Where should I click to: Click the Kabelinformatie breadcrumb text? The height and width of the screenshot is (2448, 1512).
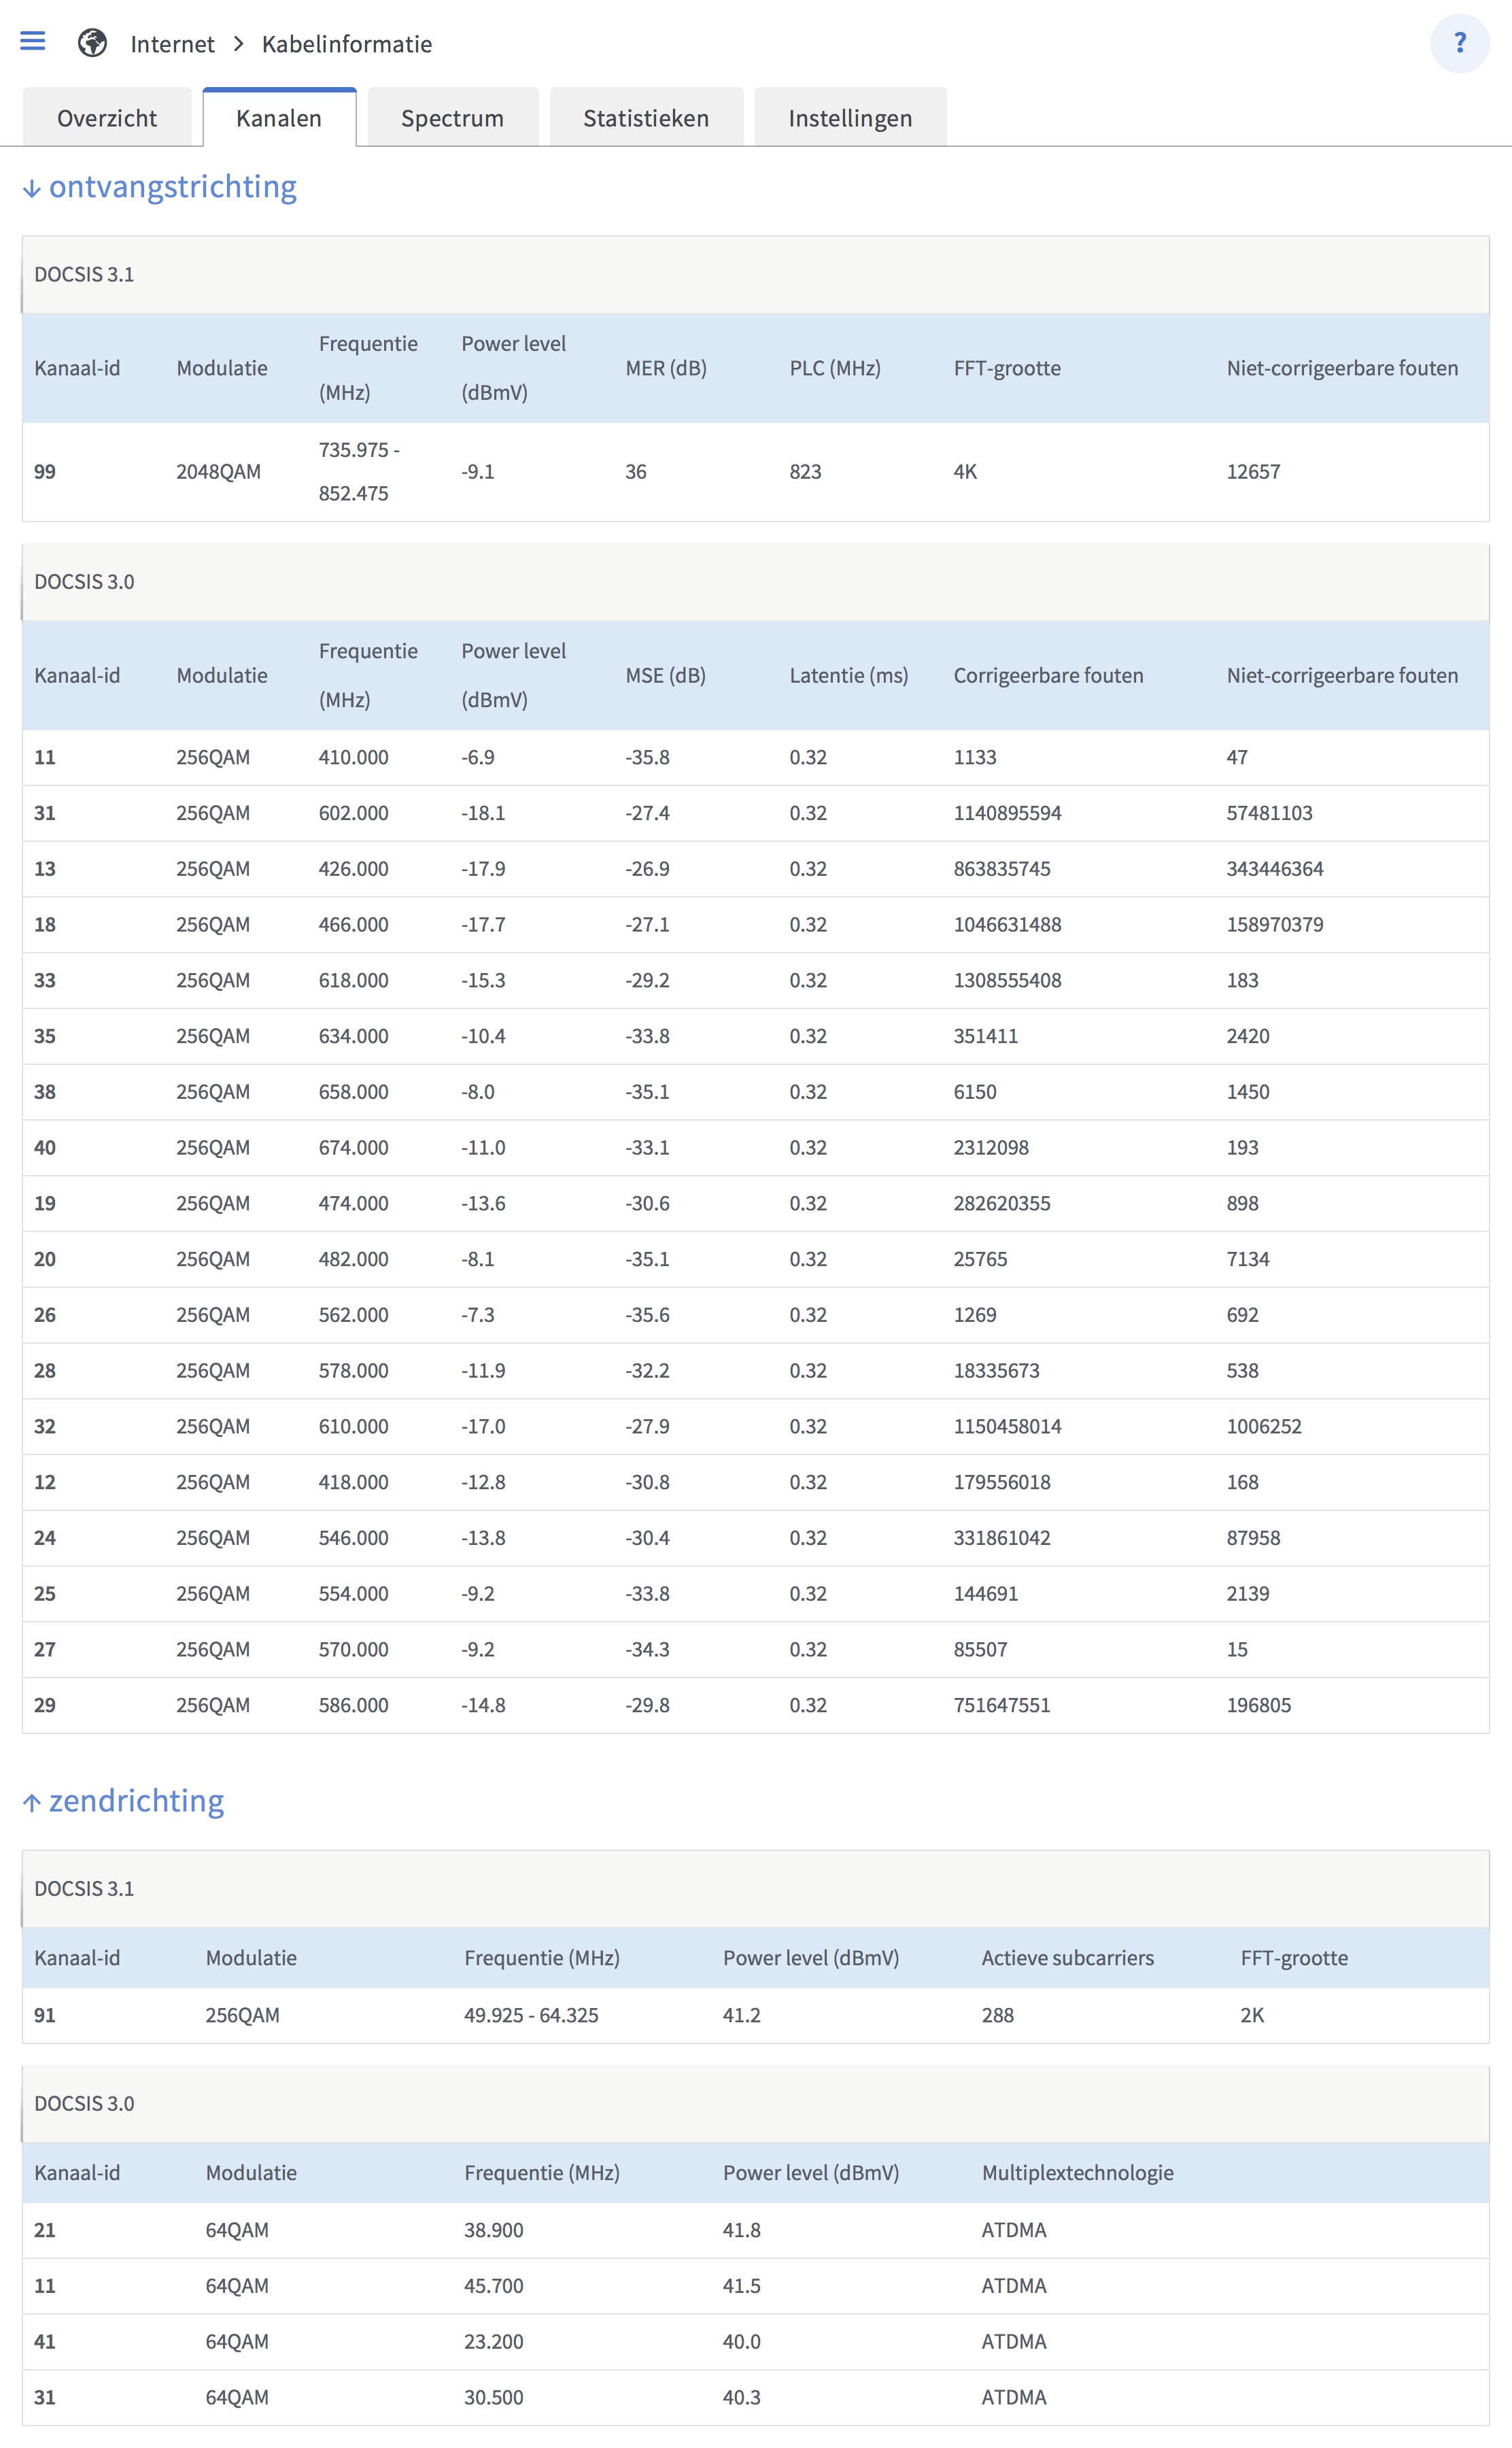tap(347, 44)
